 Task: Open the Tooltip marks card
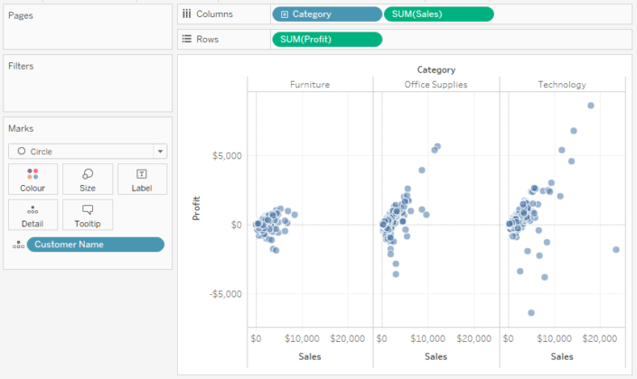(88, 215)
